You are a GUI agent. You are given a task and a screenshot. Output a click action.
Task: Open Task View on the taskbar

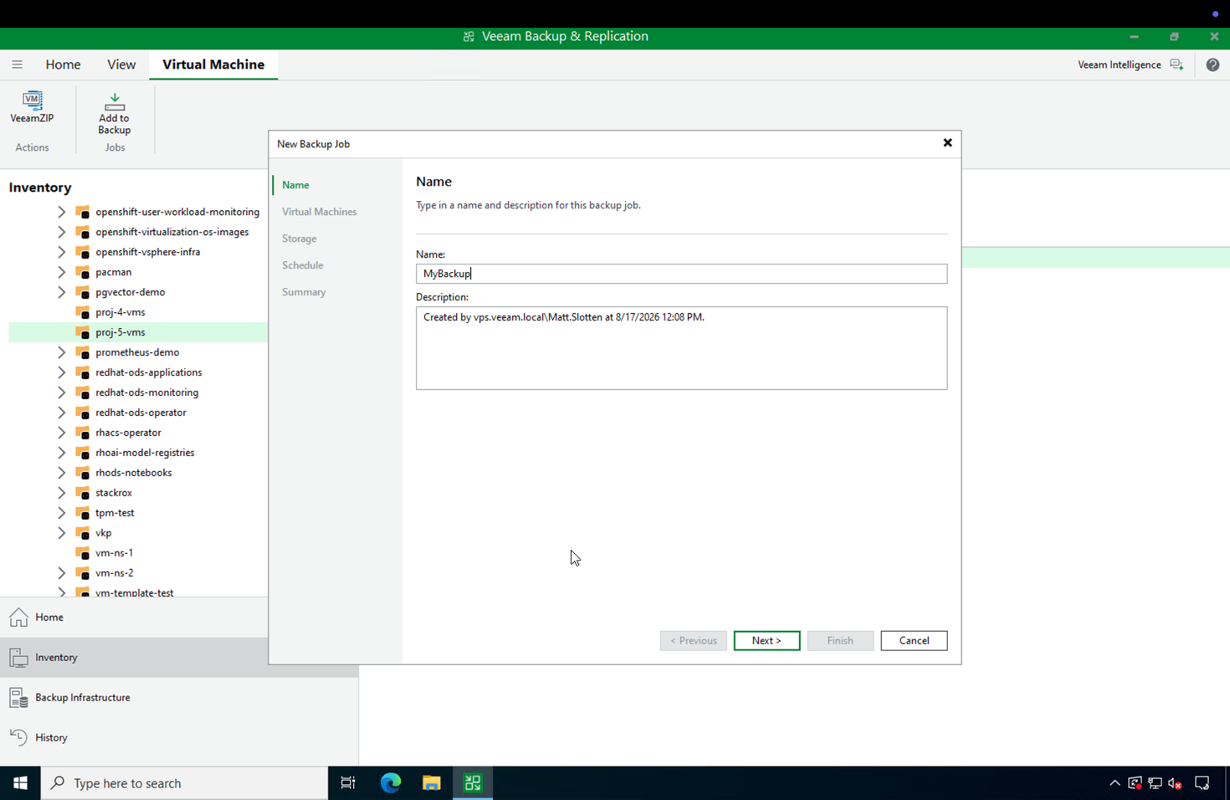coord(348,783)
